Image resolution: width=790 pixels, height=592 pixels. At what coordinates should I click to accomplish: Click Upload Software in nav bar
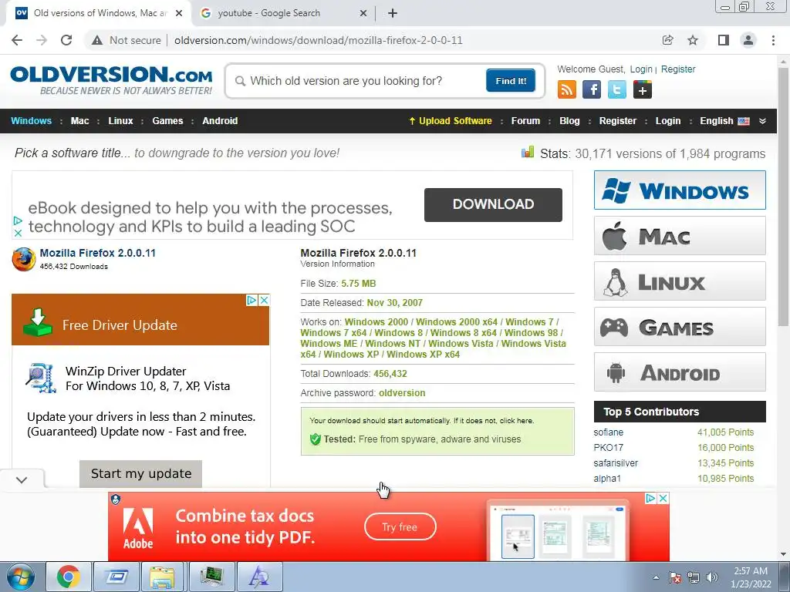click(x=450, y=121)
